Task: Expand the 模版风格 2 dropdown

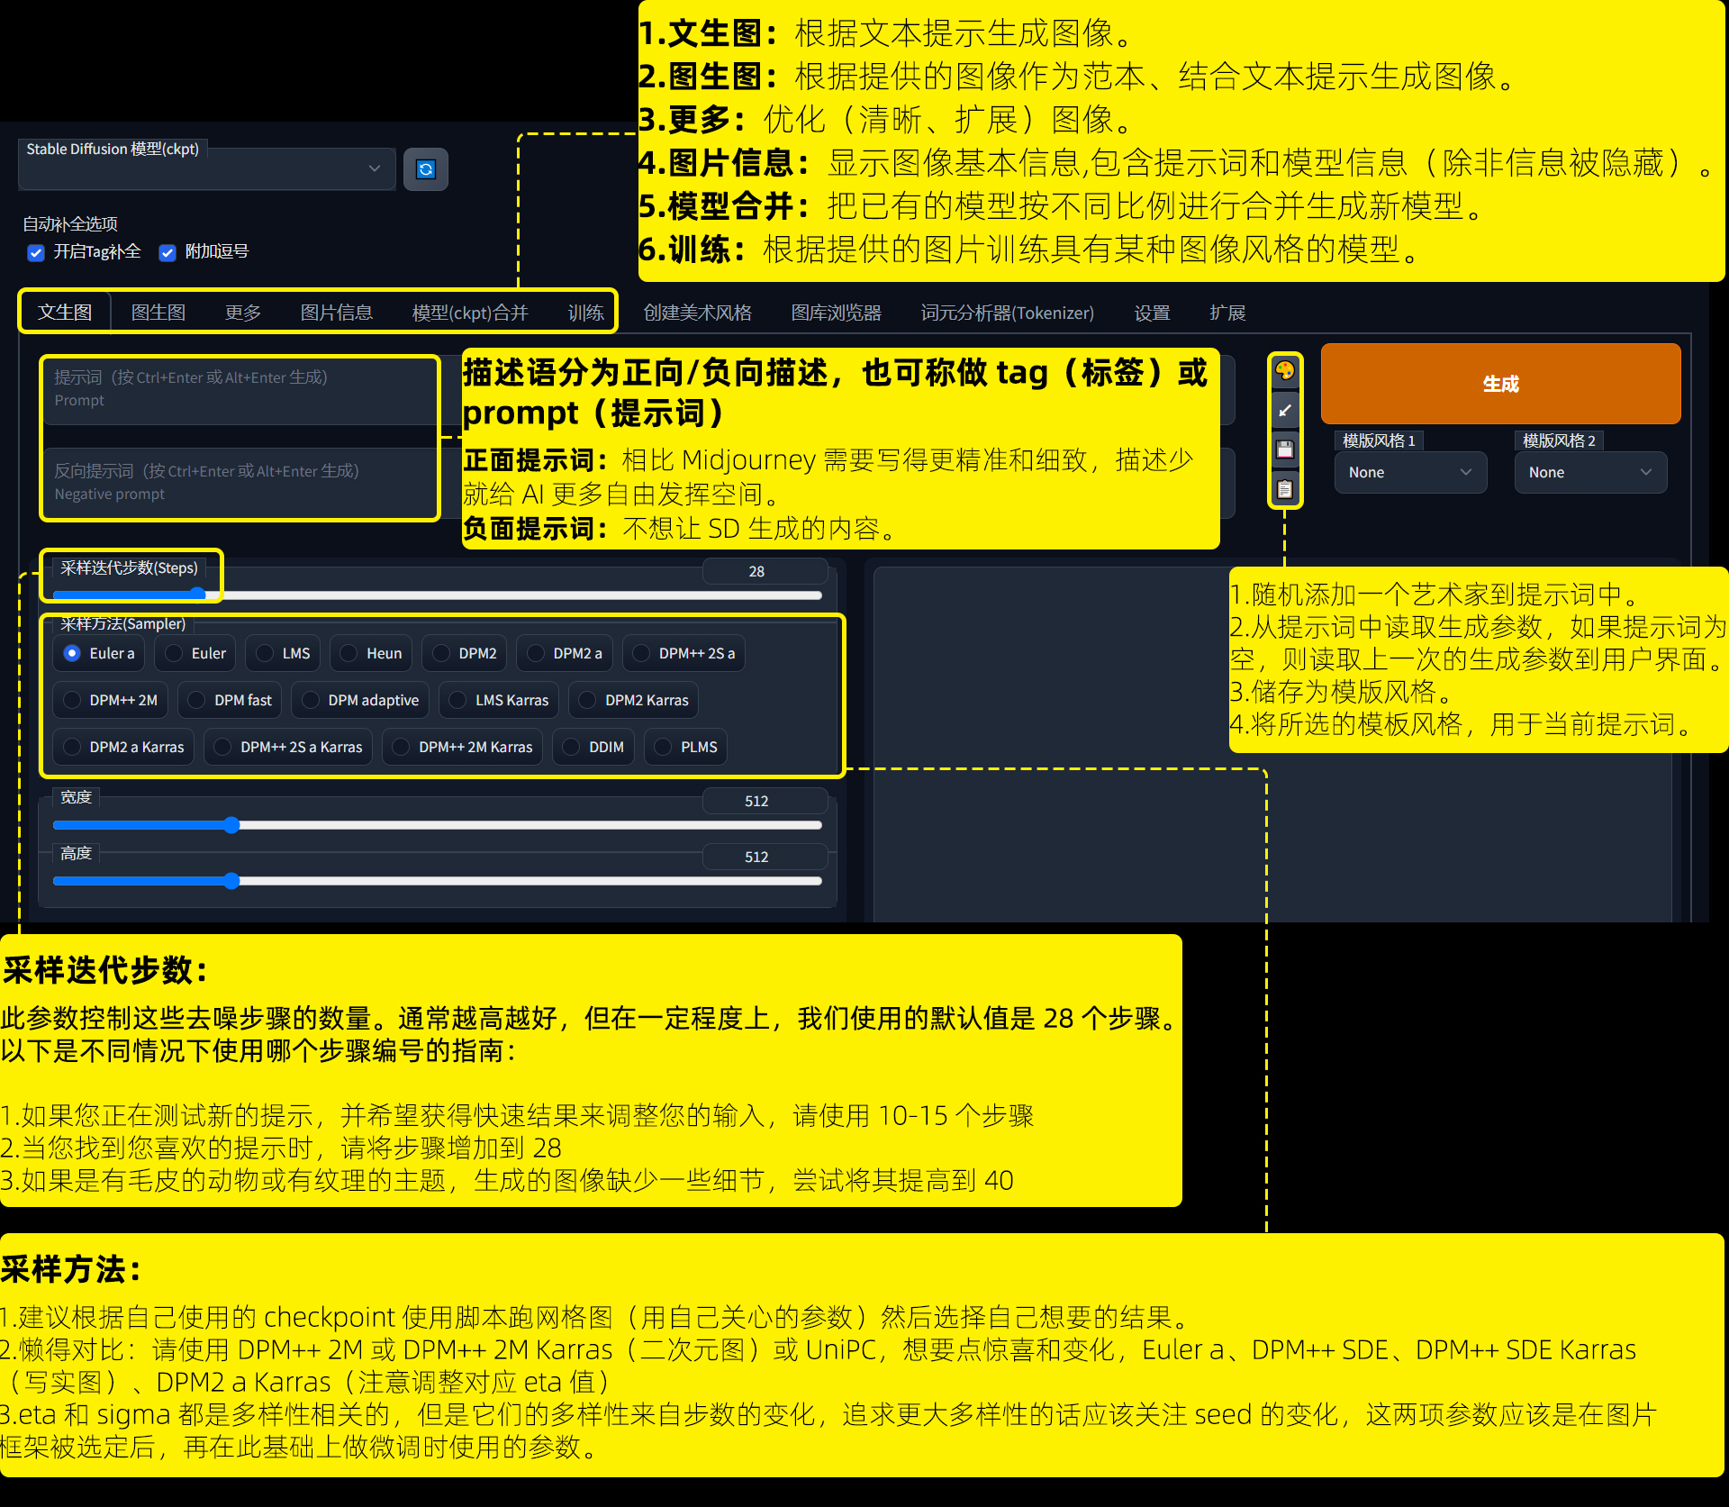Action: (1589, 472)
